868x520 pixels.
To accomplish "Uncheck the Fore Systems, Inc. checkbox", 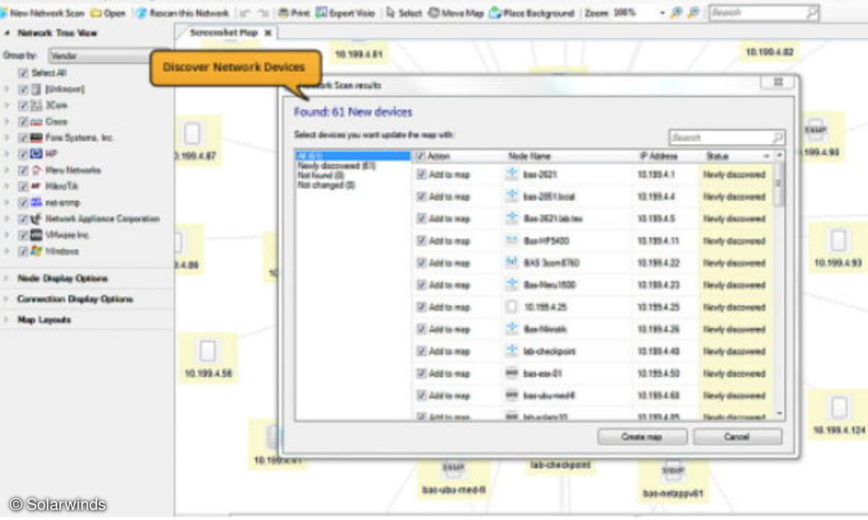I will tap(23, 138).
